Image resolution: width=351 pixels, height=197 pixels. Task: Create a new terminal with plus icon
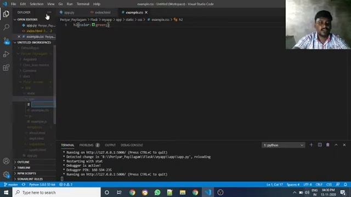pyautogui.click(x=311, y=145)
